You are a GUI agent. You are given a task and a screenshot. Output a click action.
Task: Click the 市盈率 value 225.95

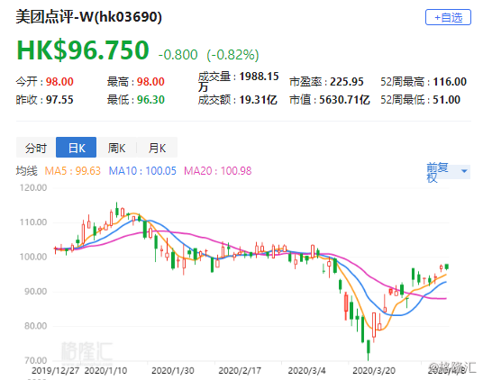coord(347,82)
